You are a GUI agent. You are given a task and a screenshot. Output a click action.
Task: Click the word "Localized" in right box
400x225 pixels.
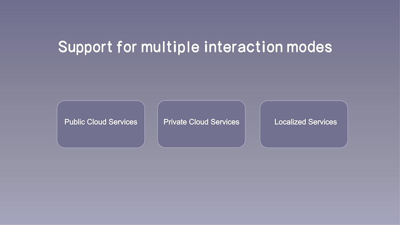click(x=289, y=122)
